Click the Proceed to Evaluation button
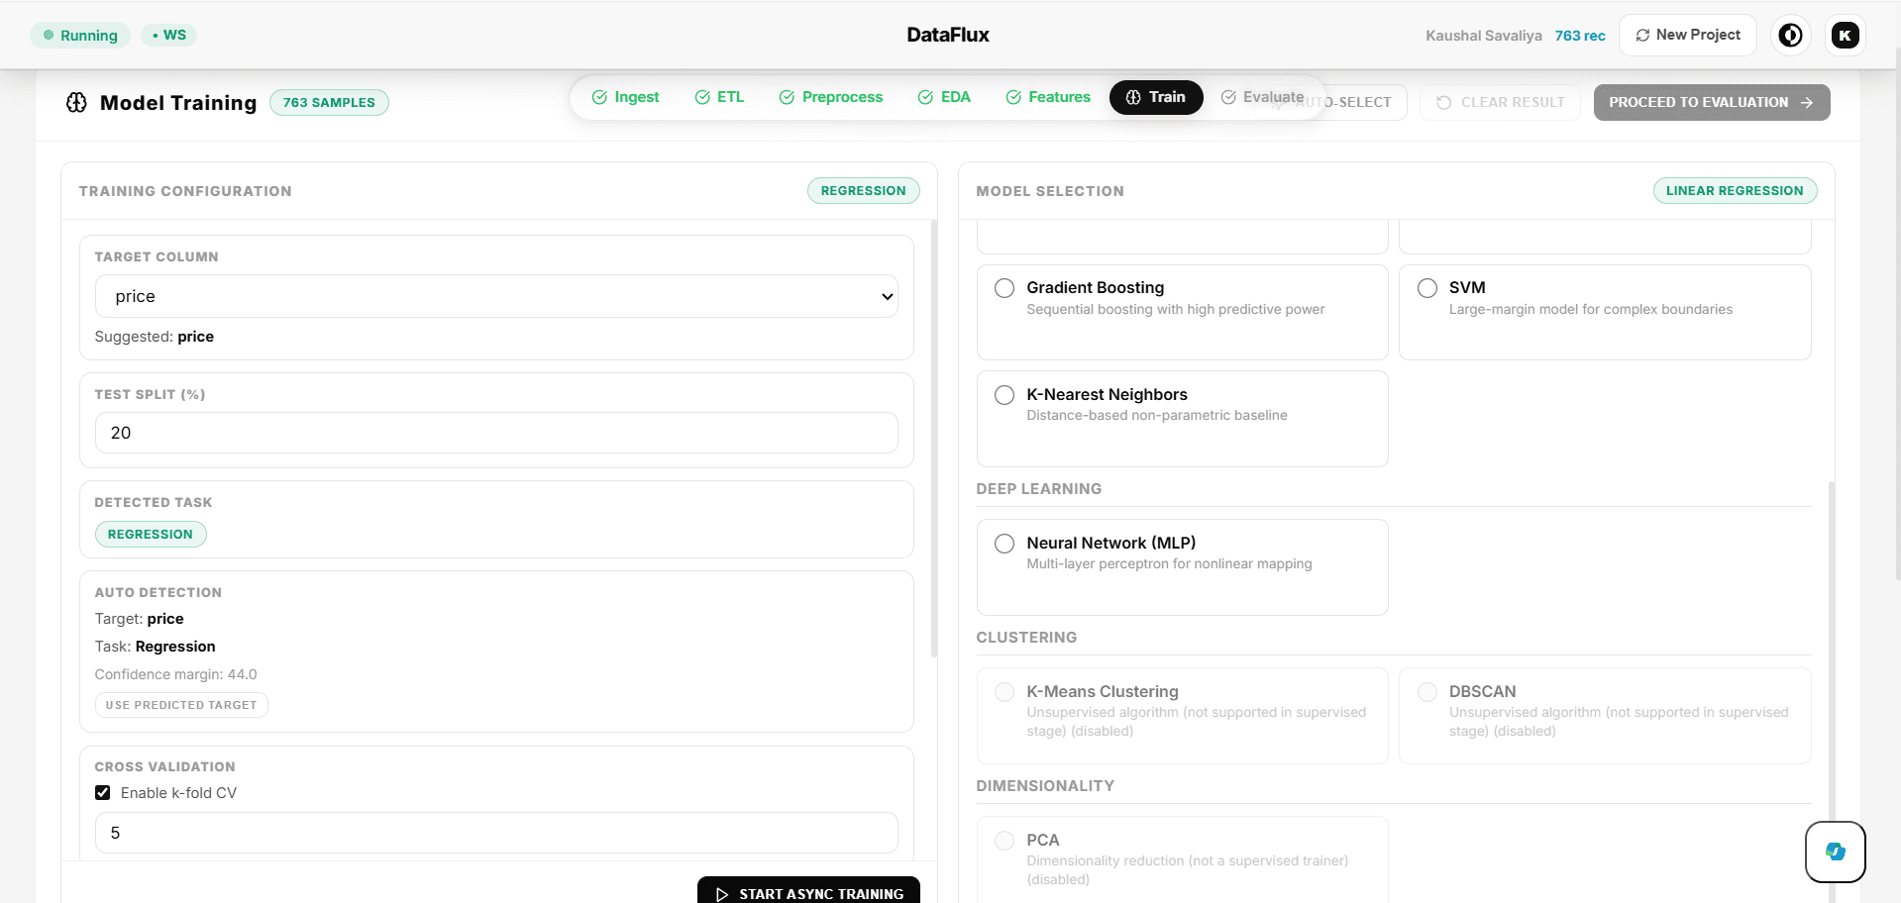Screen dimensions: 1901x903 point(1711,102)
